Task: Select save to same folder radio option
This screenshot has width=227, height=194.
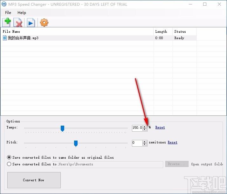Action: coord(9,157)
